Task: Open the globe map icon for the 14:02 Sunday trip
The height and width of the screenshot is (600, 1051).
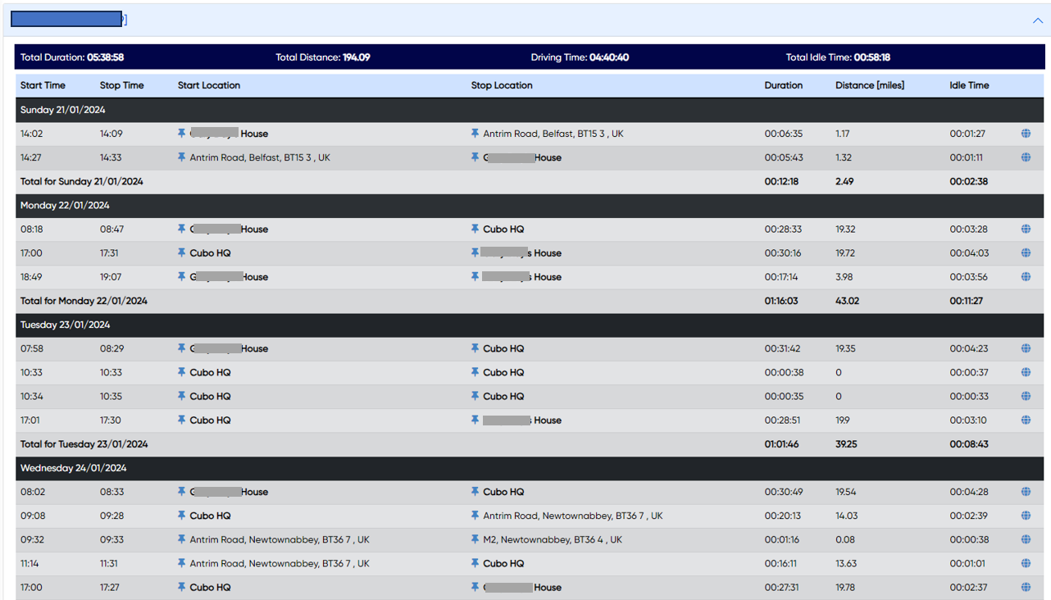Action: [1026, 133]
